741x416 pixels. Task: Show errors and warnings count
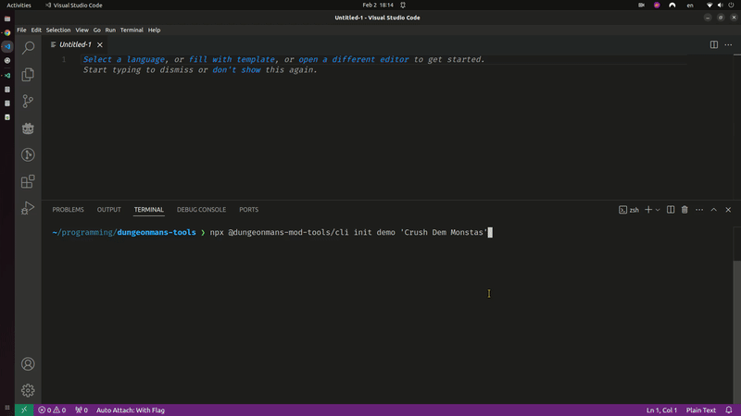pos(52,410)
